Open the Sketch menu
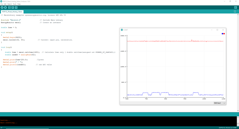The height and width of the screenshot is (129, 239). pyautogui.click(x=10, y=4)
